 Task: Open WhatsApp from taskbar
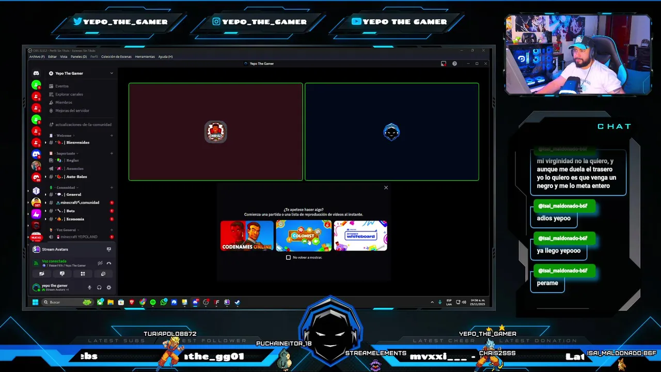(164, 302)
